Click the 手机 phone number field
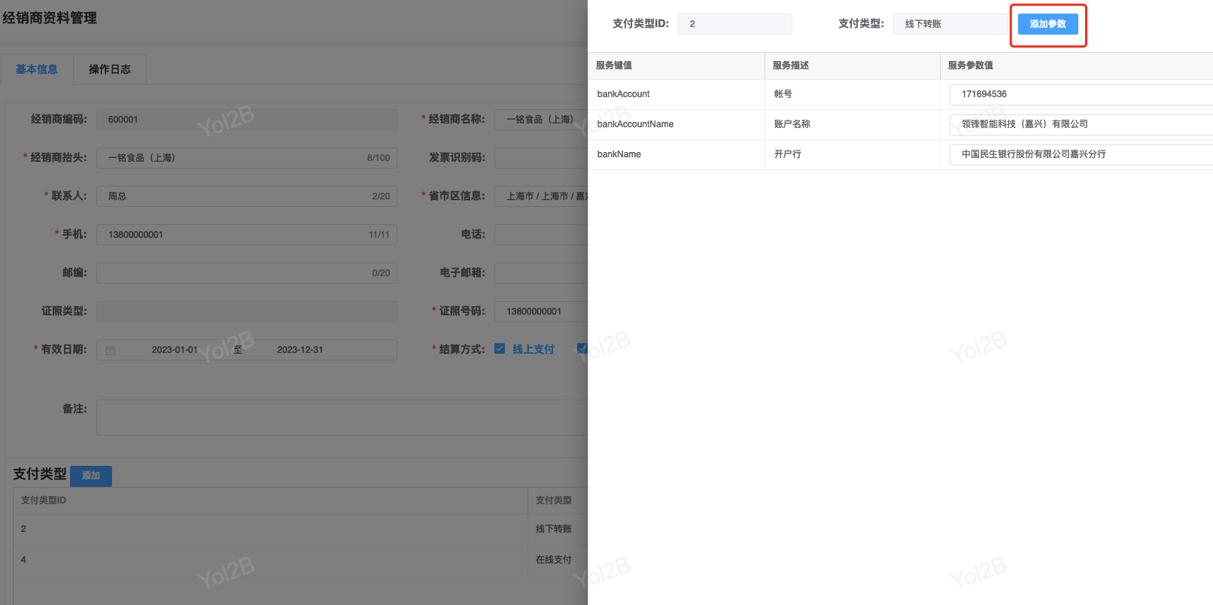 tap(233, 235)
